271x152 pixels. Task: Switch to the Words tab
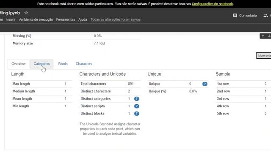pos(63,64)
